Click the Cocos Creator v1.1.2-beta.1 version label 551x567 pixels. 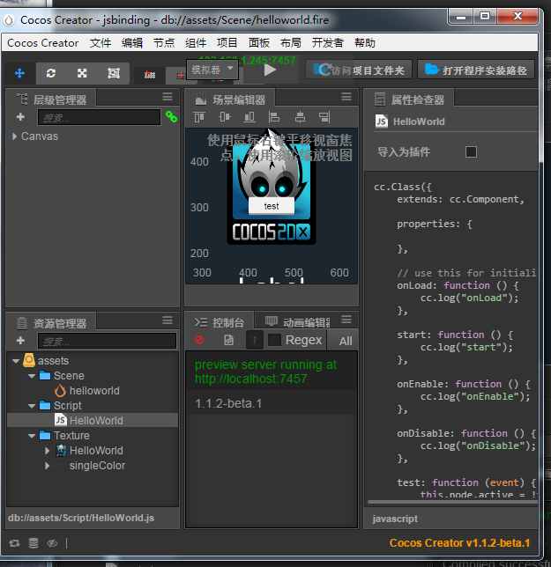[459, 542]
